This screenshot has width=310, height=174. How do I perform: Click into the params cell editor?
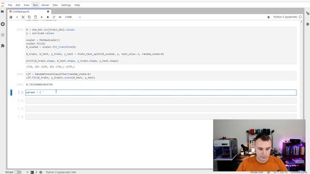(161, 92)
